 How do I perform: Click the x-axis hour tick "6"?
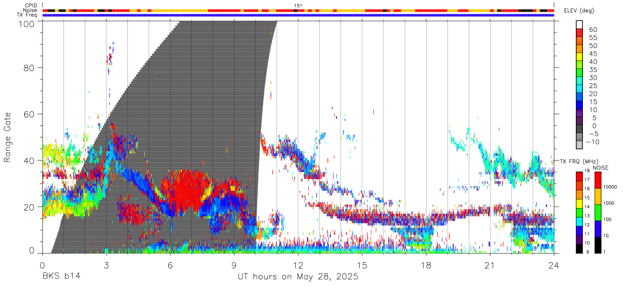tap(170, 265)
